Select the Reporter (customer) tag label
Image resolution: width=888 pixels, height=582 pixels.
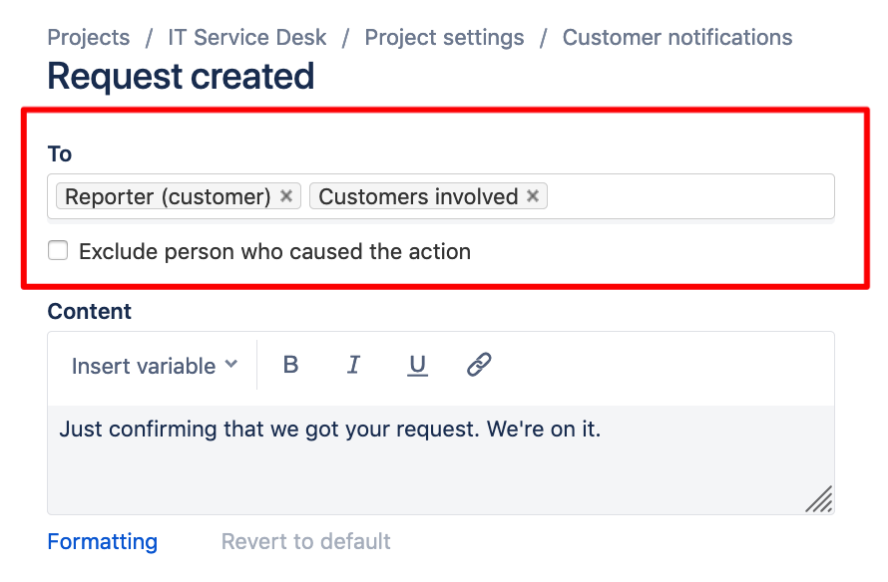click(168, 197)
